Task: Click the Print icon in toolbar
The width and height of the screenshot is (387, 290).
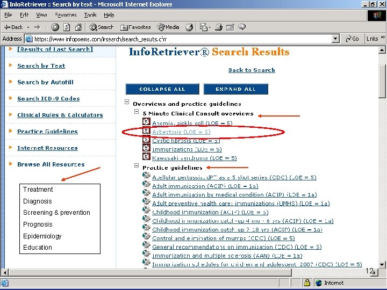Action: pos(219,27)
